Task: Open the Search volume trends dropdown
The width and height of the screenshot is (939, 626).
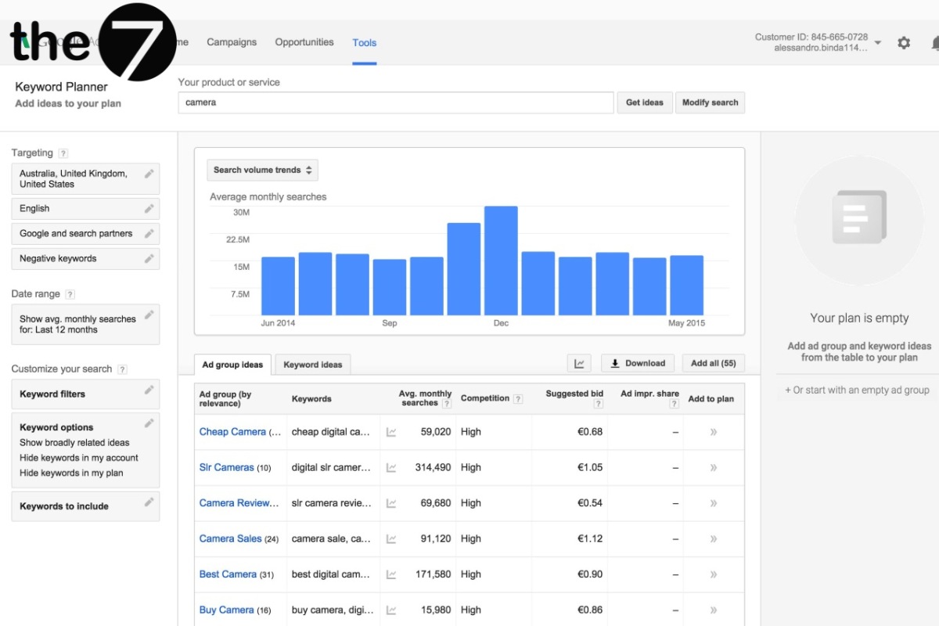Action: click(x=262, y=170)
